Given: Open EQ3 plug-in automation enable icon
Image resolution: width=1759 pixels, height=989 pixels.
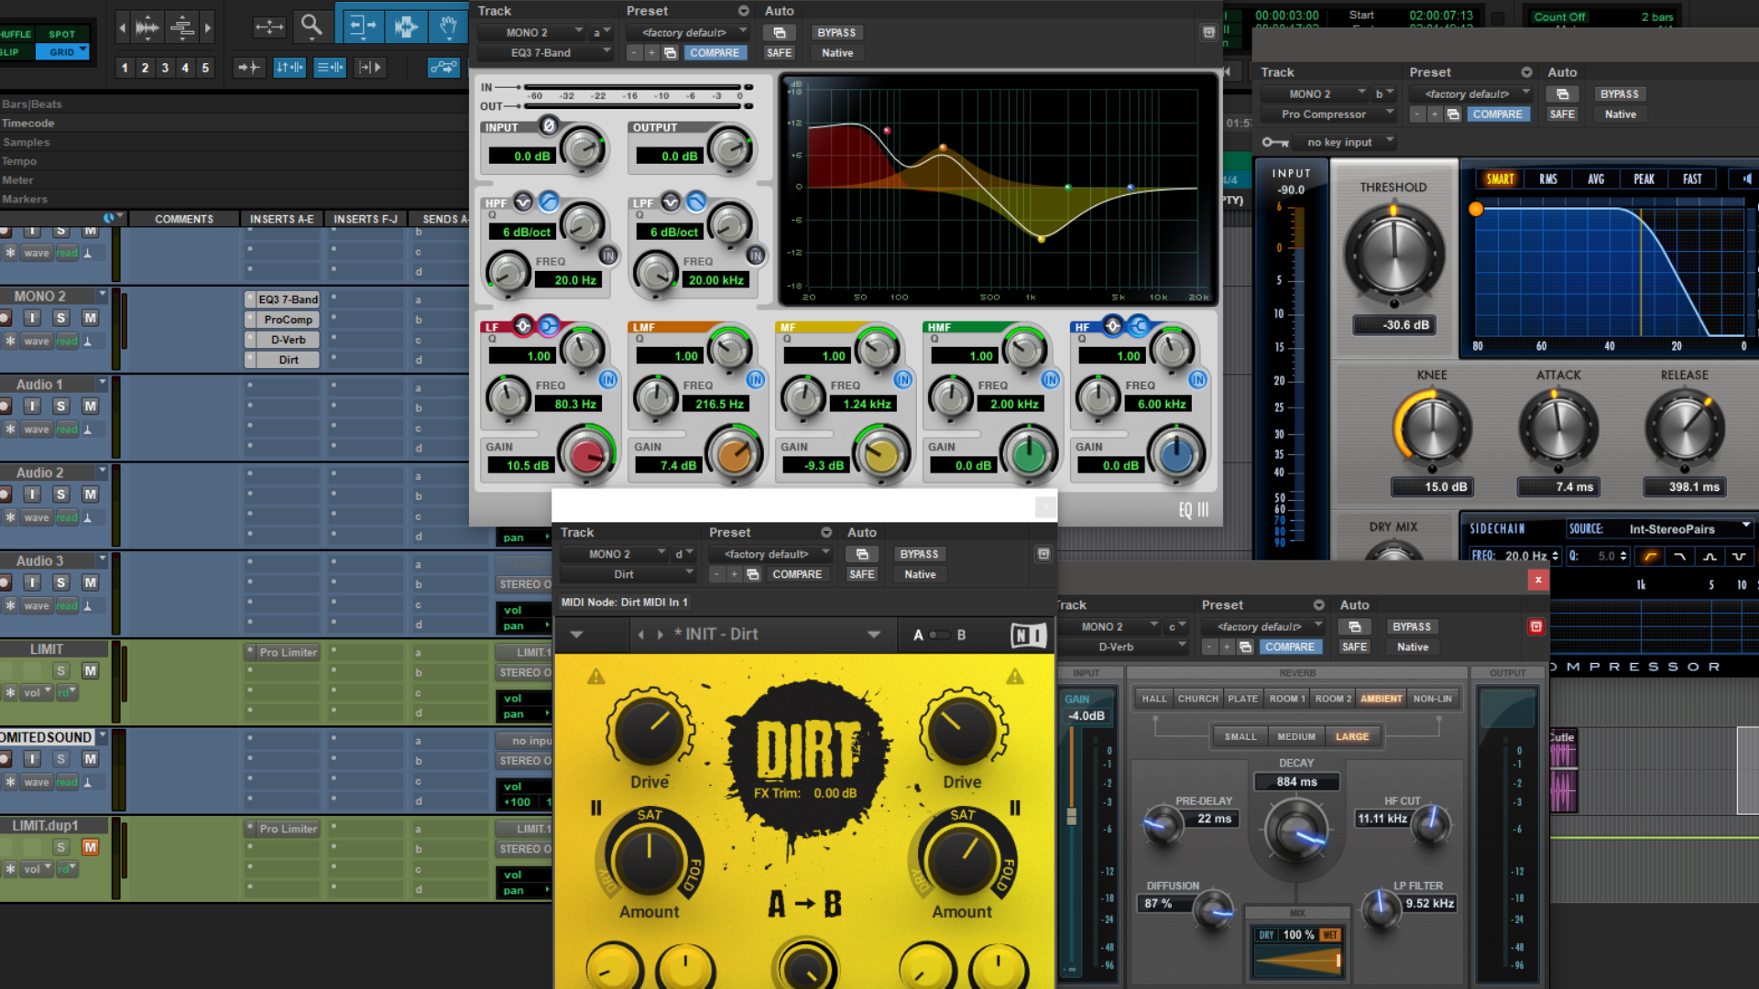Looking at the screenshot, I should coord(780,33).
